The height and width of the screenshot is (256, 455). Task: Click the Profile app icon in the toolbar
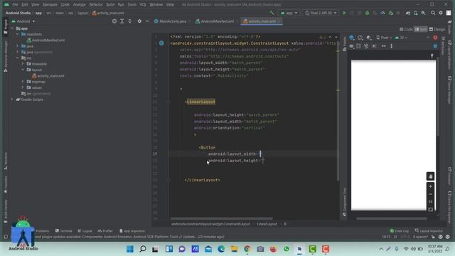coord(382,13)
